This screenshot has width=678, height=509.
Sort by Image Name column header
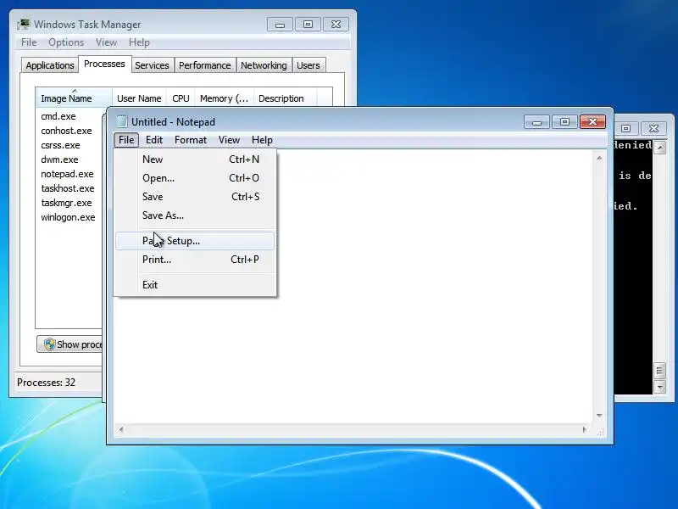(x=74, y=98)
